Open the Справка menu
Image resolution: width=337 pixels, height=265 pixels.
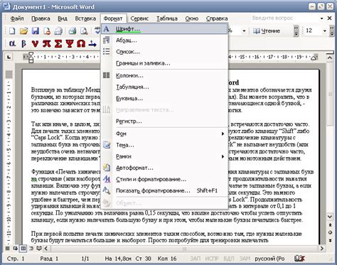[217, 18]
